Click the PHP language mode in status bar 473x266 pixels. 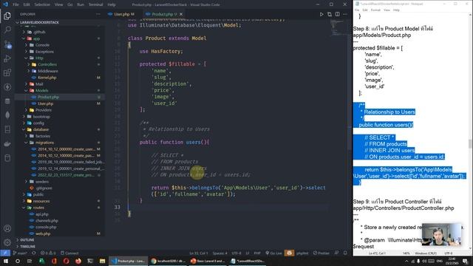point(257,253)
